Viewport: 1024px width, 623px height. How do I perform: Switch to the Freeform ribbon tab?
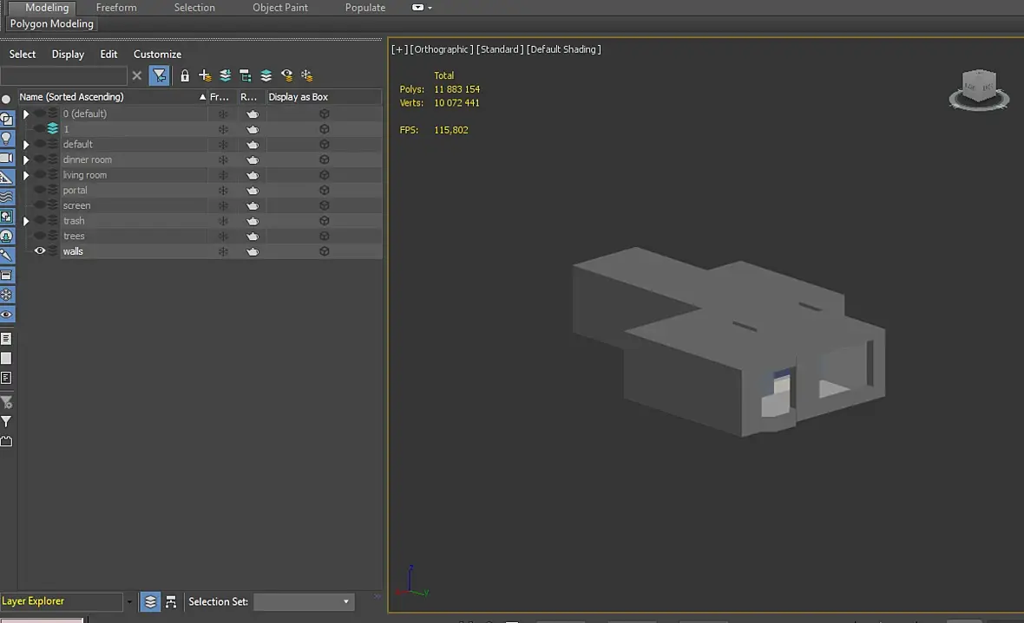[116, 8]
